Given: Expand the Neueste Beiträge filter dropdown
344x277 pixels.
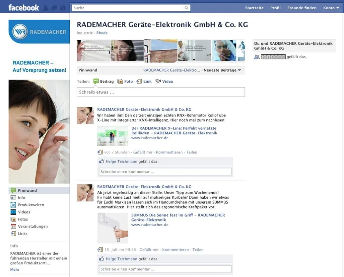Looking at the screenshot, I should pos(222,70).
